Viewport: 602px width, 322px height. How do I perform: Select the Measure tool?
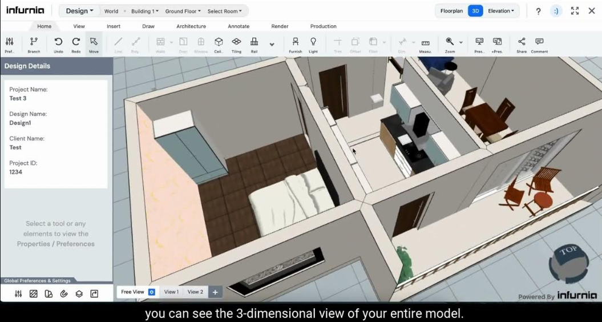(425, 45)
